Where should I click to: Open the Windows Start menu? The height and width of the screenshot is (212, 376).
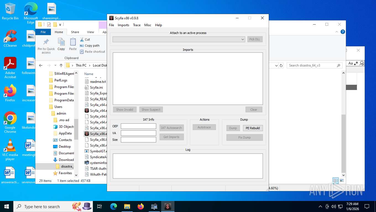[7, 206]
